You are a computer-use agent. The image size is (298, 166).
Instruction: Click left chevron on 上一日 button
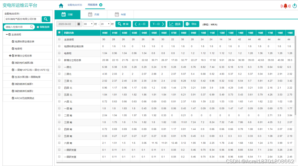pyautogui.click(x=135, y=24)
